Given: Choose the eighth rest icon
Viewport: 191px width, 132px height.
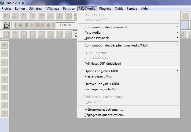Looking at the screenshot, I should click(4, 79).
